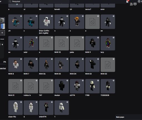Open the friends icon in the top bar
Viewport: 142px width, 120px height.
click(x=131, y=4)
